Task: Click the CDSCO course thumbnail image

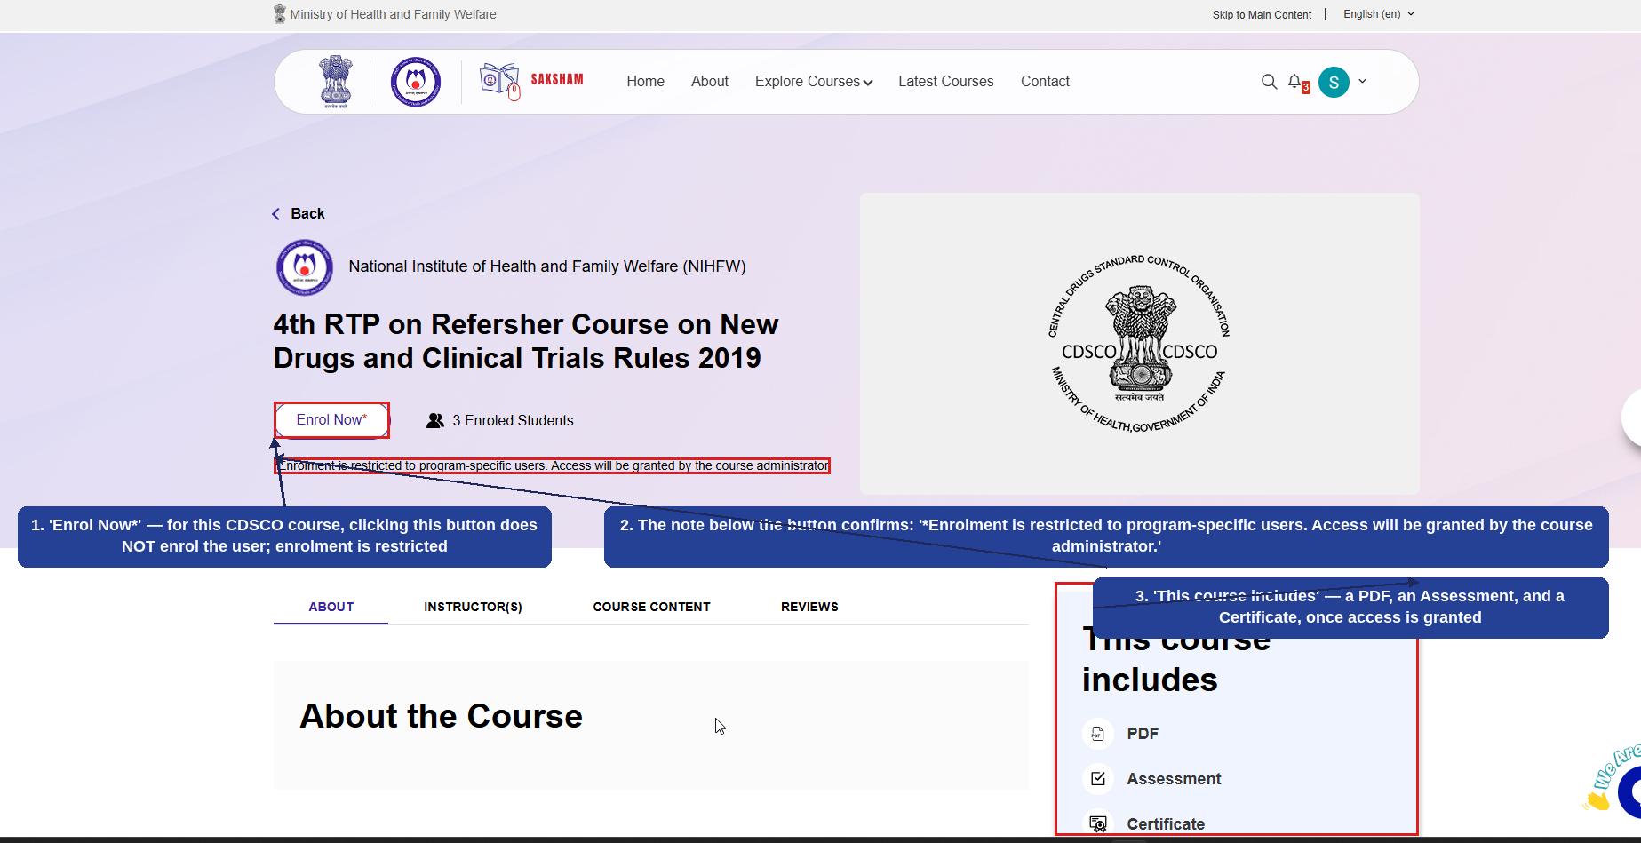Action: click(x=1139, y=344)
